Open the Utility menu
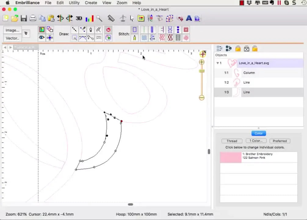307x220 pixels. pyautogui.click(x=74, y=3)
